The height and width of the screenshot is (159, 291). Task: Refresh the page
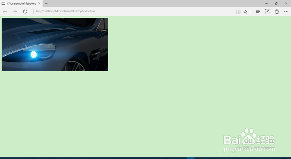click(x=25, y=12)
